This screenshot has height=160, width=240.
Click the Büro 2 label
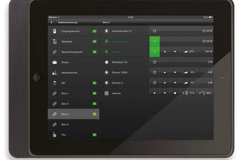point(65,104)
